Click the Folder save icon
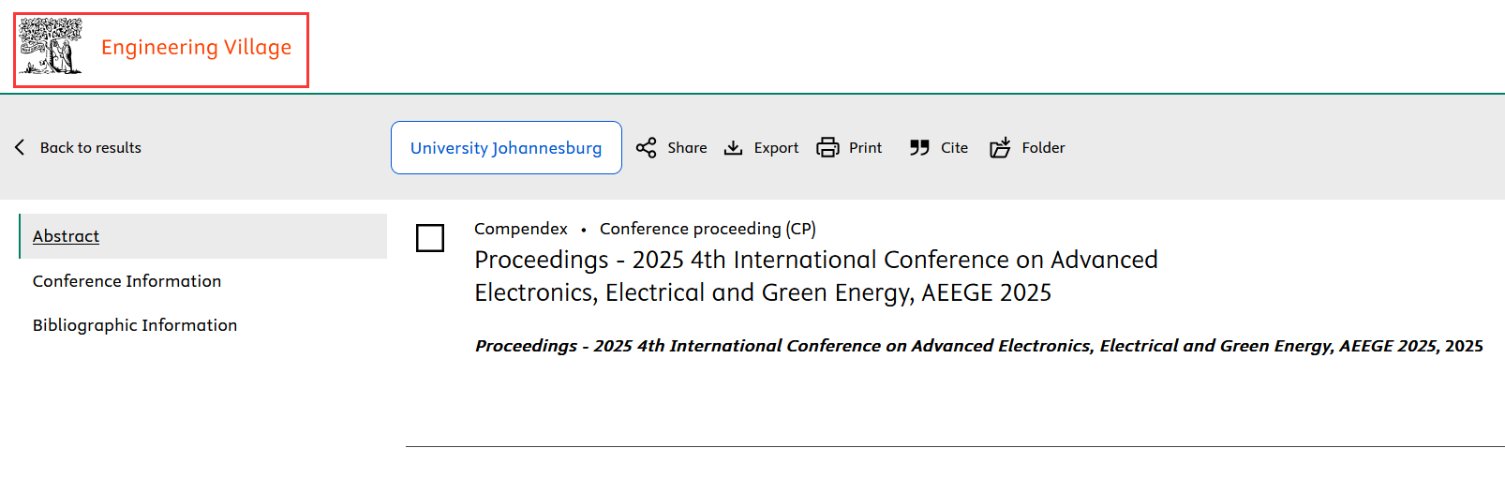This screenshot has height=493, width=1505. 1000,147
